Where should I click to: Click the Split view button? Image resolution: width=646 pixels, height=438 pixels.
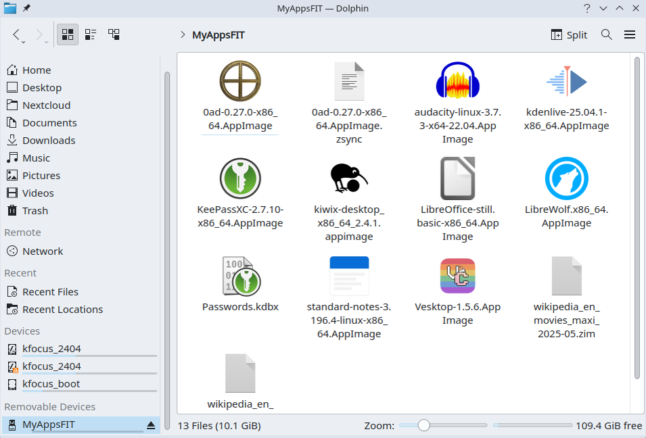click(x=569, y=34)
